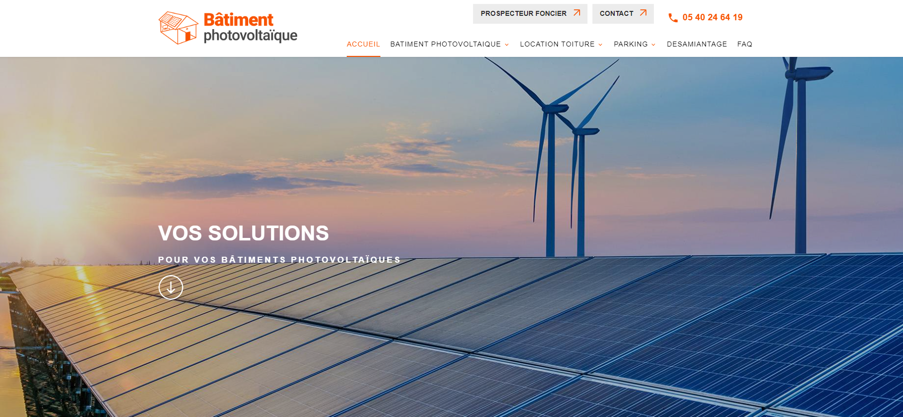The image size is (903, 417).
Task: Expand Batiment Photovoltaique dropdown chevron
Action: tap(507, 45)
